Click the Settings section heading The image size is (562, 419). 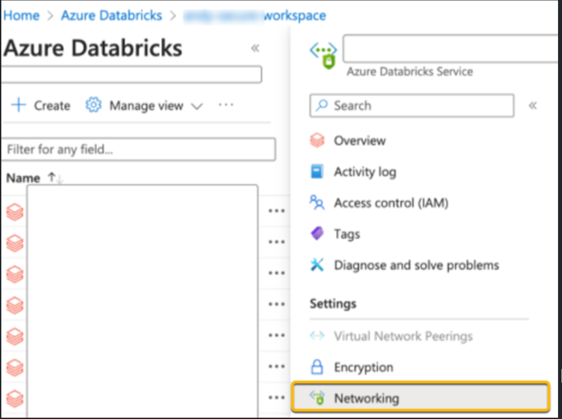coord(333,304)
